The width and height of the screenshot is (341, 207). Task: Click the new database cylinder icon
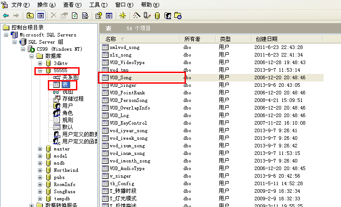(x=157, y=16)
